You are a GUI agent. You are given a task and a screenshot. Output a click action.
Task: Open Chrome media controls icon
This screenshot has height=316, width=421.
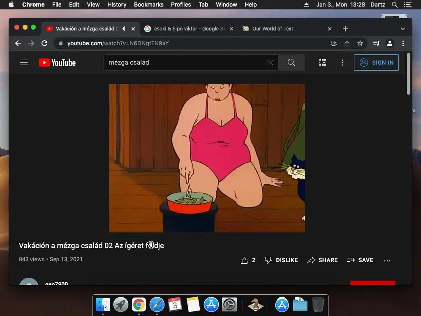(377, 43)
